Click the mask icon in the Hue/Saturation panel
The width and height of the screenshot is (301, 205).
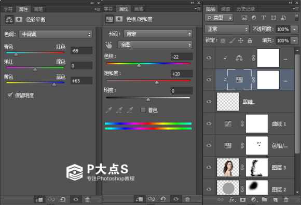point(119,19)
